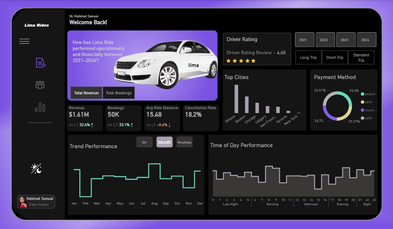Screen dimensions: 393x229
Task: Filter by year 2022
Action: point(325,40)
